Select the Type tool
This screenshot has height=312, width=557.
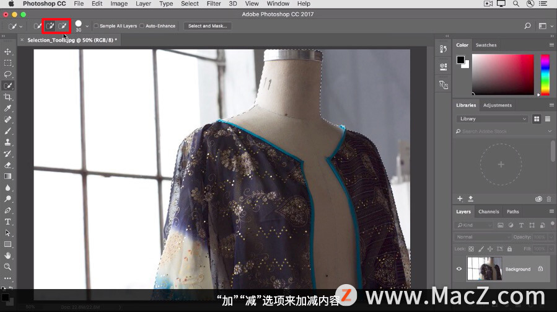(7, 221)
